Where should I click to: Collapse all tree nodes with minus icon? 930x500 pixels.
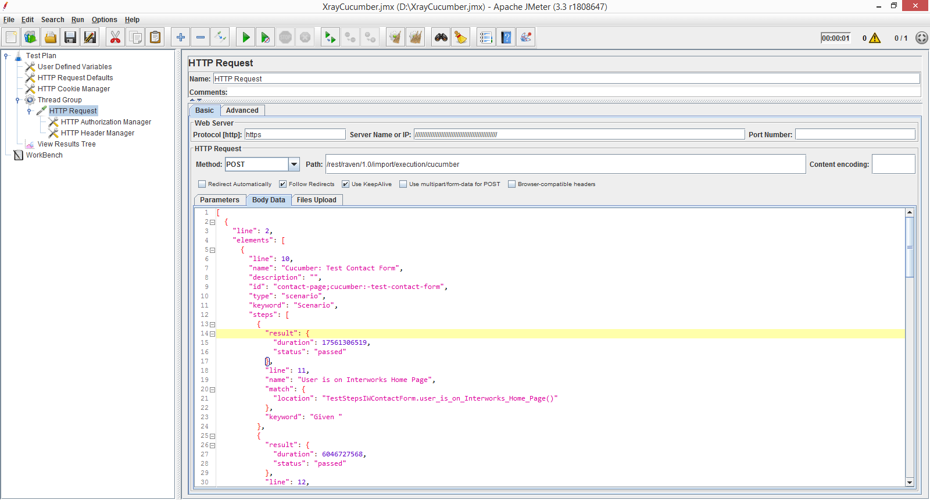[201, 37]
